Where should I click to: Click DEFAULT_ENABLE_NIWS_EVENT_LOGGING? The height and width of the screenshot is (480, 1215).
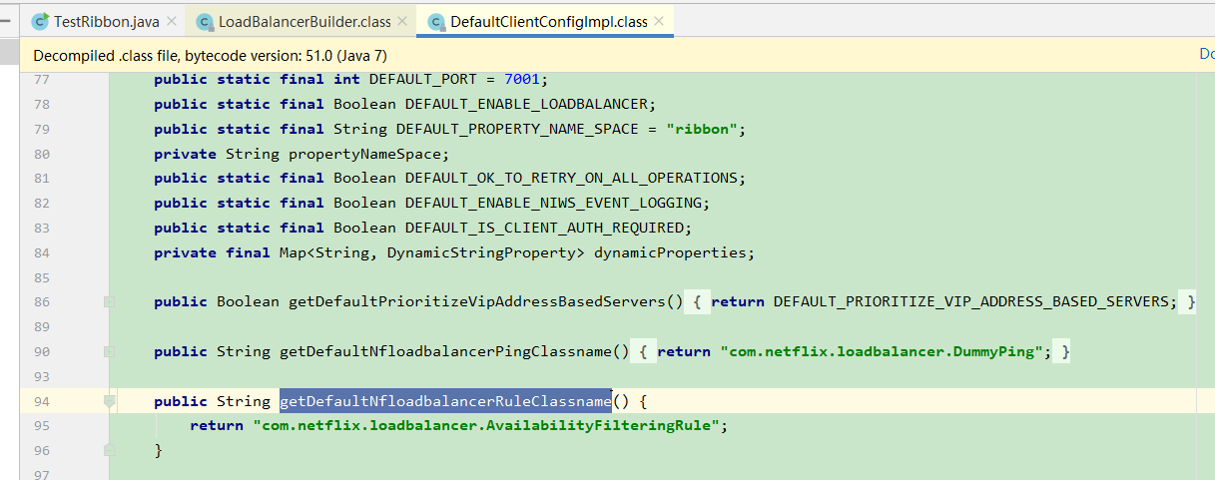click(554, 203)
